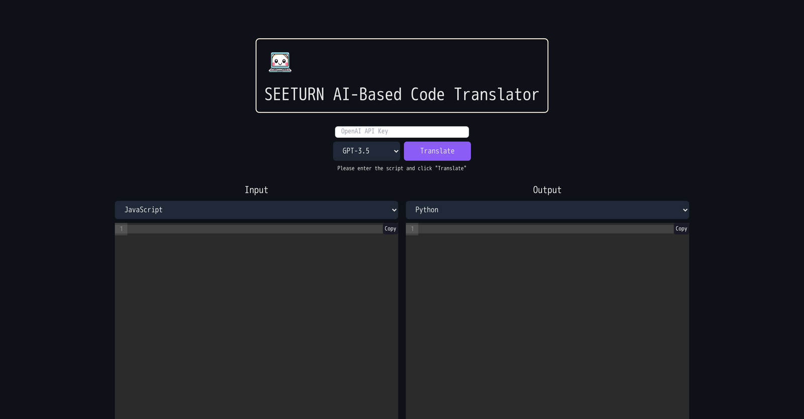Click the OpenAI API Key input field

[x=402, y=132]
